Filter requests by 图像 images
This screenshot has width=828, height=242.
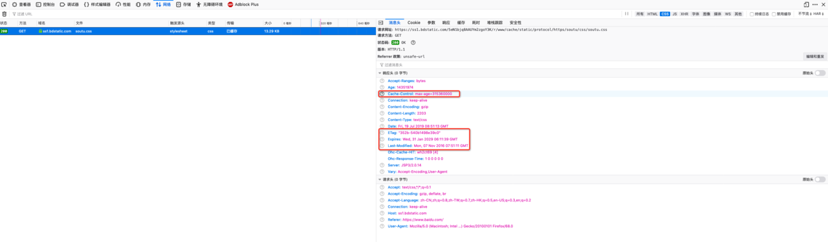pyautogui.click(x=706, y=14)
